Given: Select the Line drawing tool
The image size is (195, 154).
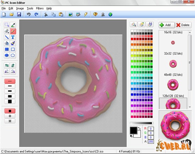Looking at the screenshot, I should [7, 37].
